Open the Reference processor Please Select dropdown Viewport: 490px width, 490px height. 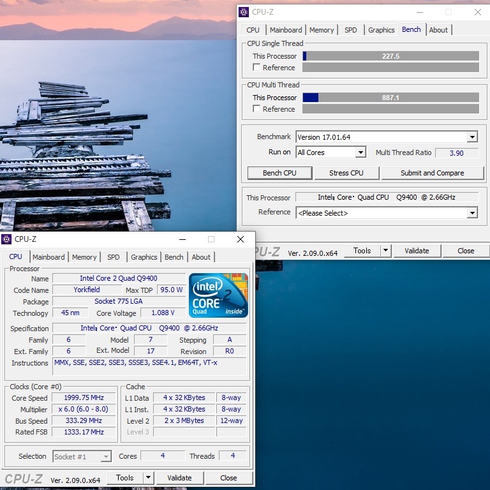click(472, 213)
